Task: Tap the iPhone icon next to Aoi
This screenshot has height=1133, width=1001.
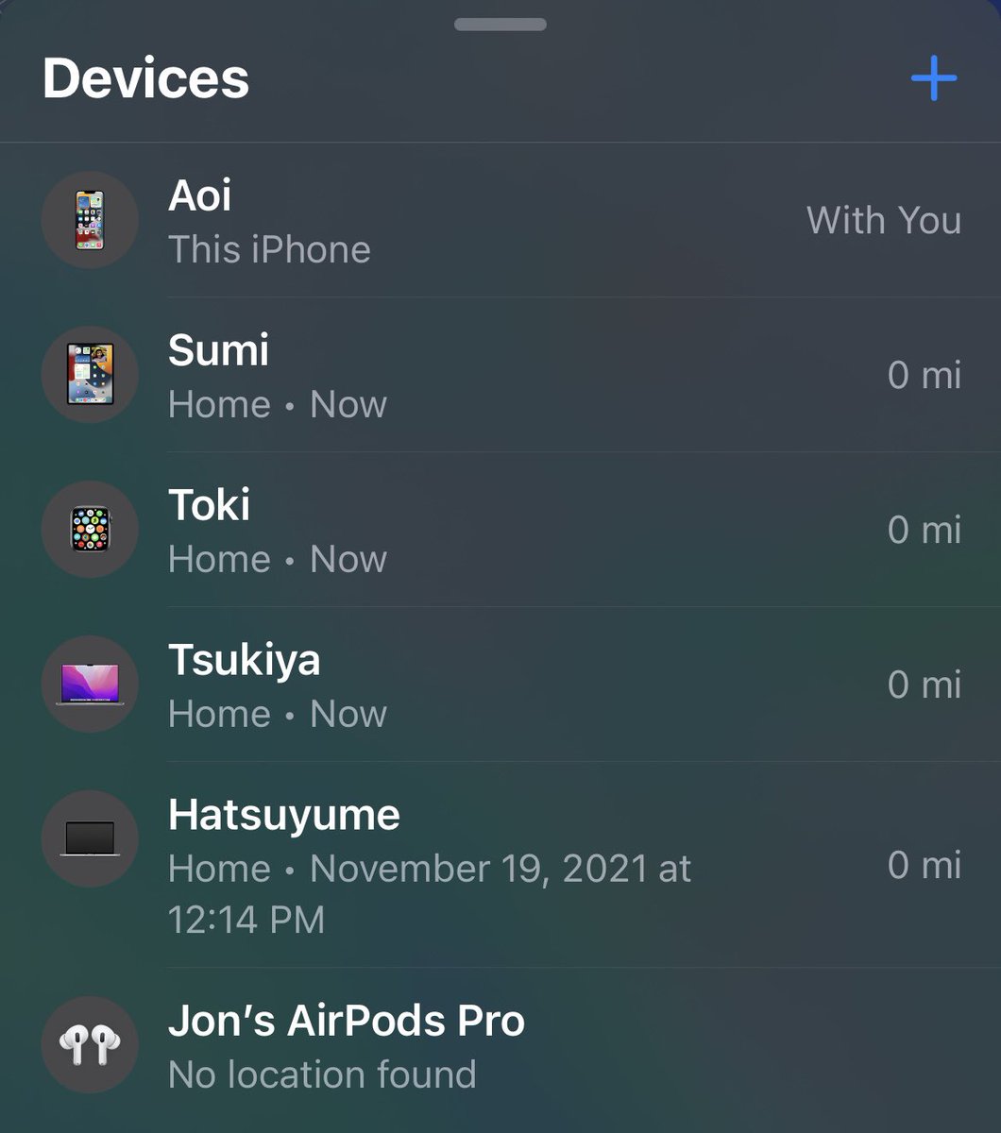Action: (x=90, y=220)
